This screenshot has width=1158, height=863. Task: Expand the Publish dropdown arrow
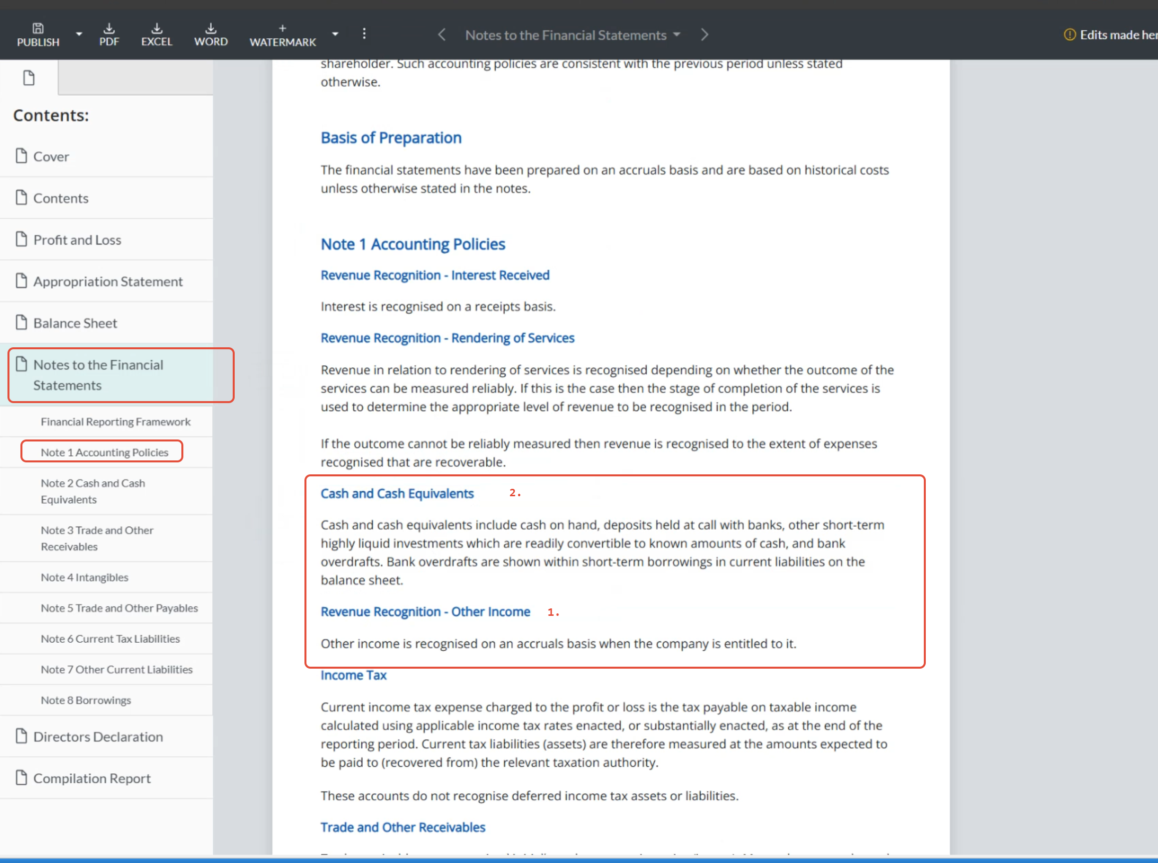point(79,34)
